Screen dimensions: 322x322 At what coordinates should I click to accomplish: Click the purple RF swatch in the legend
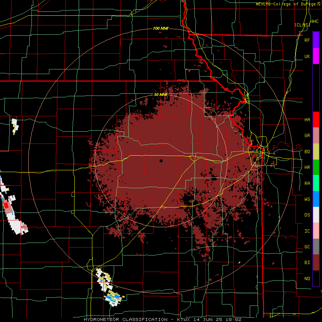coord(316,40)
